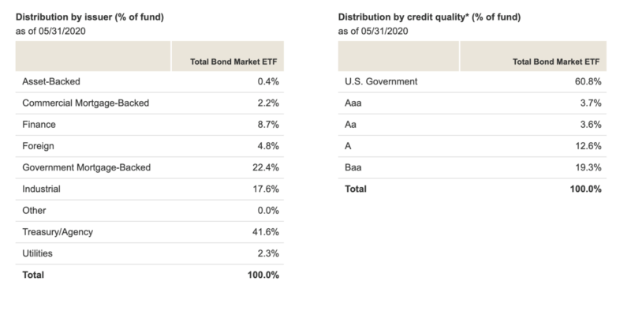
Task: Select the Industrial 17.6% value
Action: click(266, 189)
